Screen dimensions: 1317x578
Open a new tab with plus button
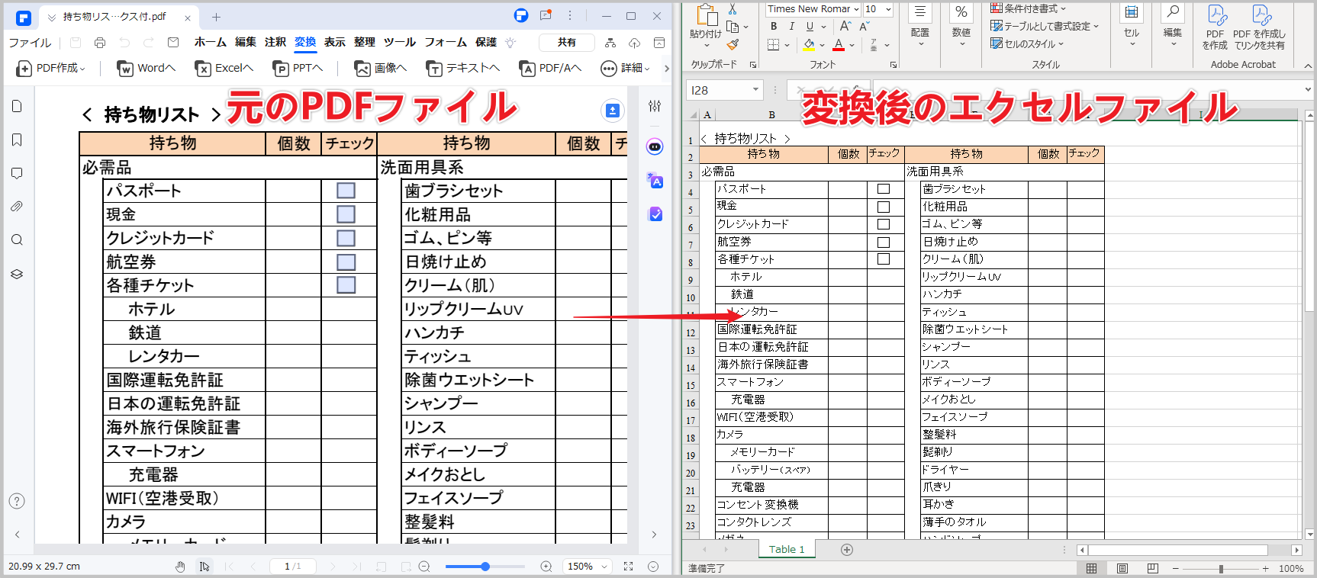point(217,17)
